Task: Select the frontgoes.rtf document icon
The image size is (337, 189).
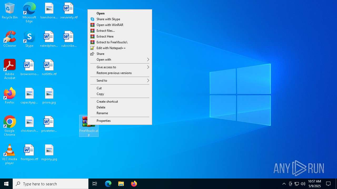Action: click(x=29, y=153)
